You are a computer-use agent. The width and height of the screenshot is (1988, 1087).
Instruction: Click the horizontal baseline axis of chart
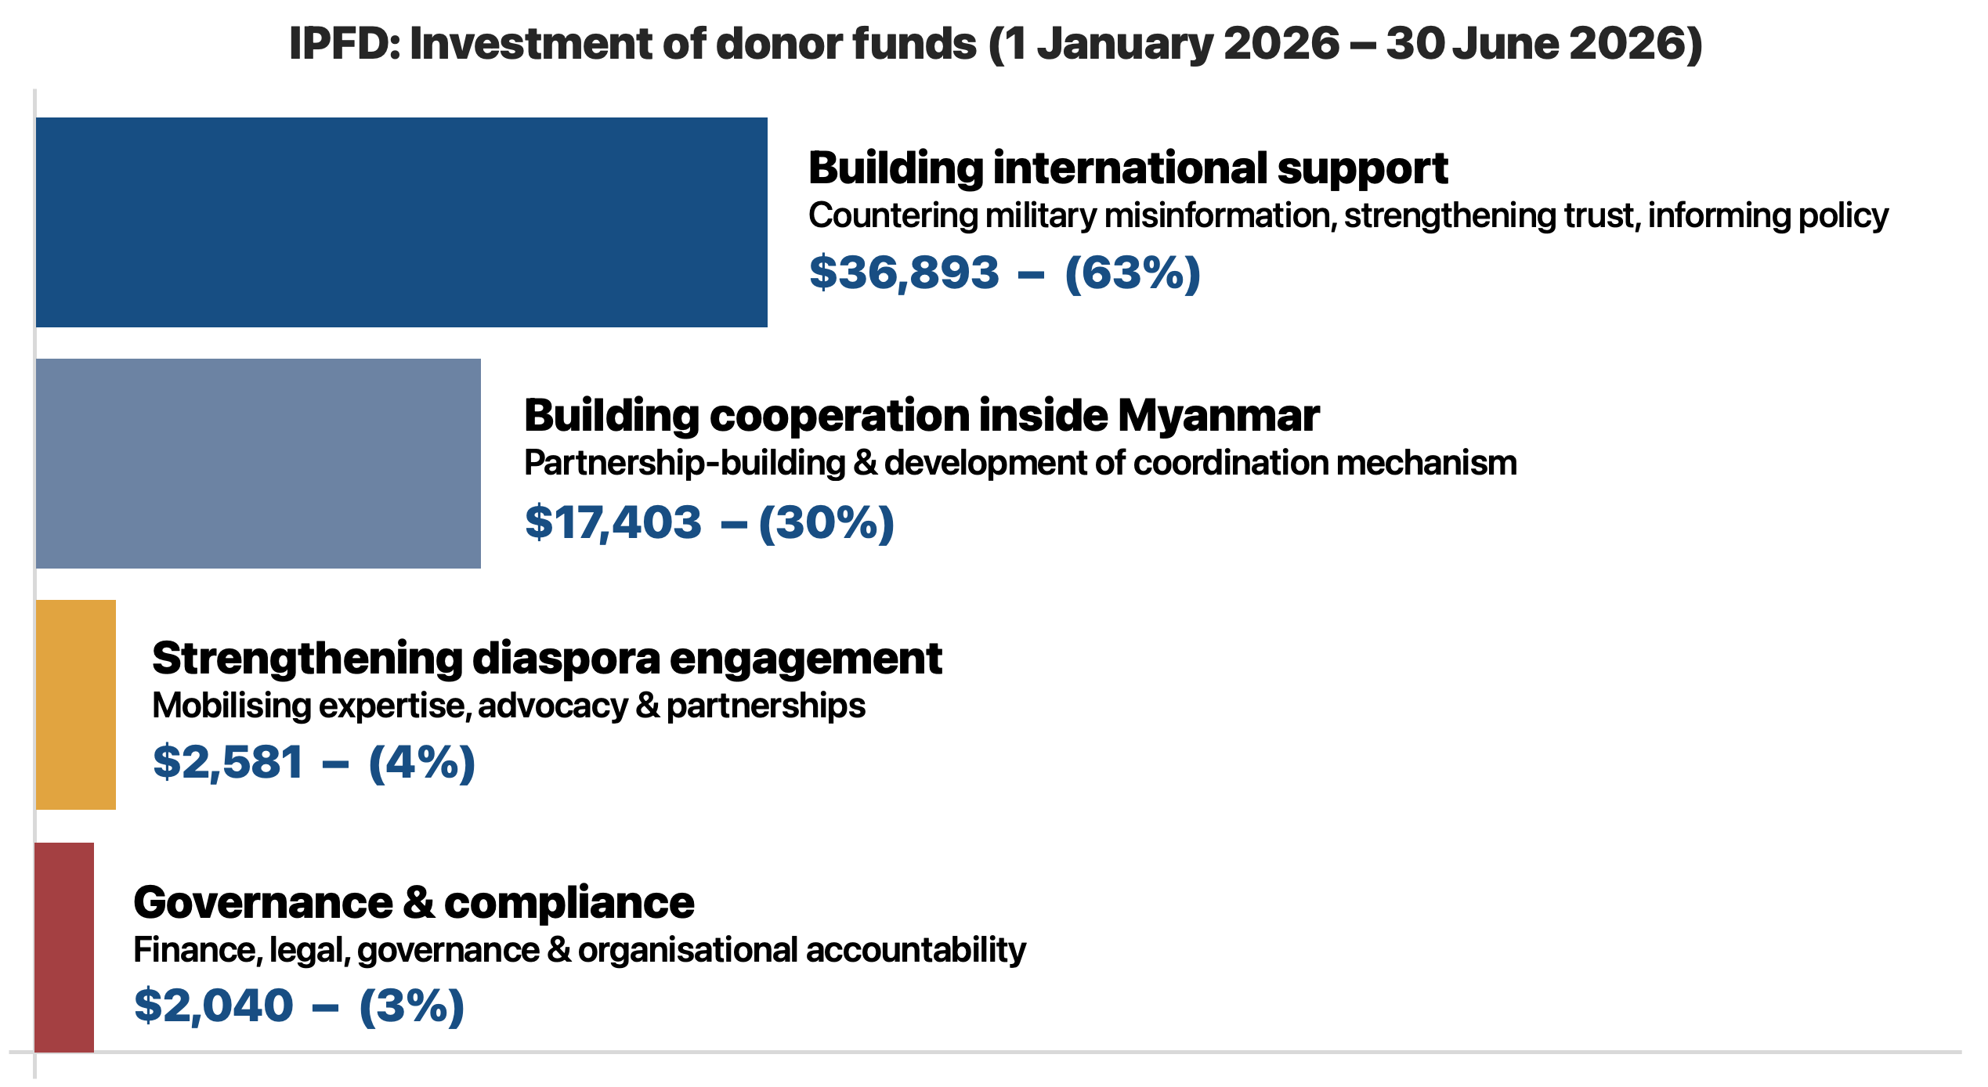[985, 1053]
